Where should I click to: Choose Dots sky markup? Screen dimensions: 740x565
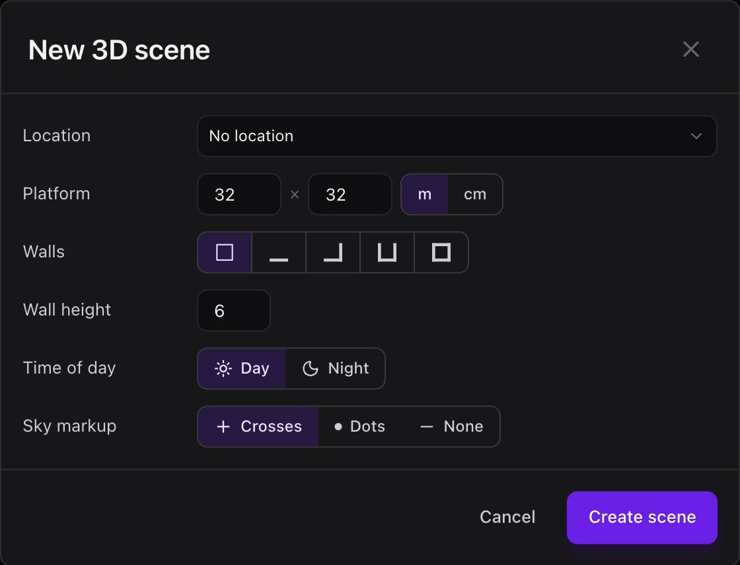[359, 426]
